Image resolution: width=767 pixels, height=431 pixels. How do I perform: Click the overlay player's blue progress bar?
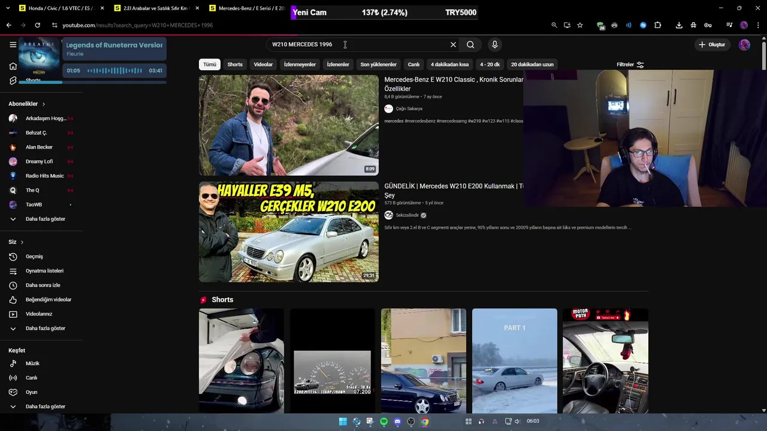(93, 82)
